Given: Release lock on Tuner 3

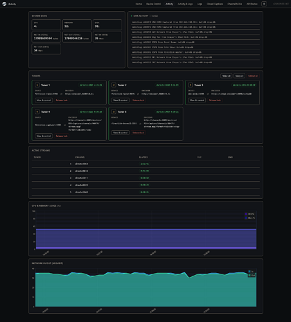Looking at the screenshot, I should click(x=215, y=100).
